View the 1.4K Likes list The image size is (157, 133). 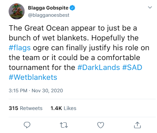pos(63,108)
